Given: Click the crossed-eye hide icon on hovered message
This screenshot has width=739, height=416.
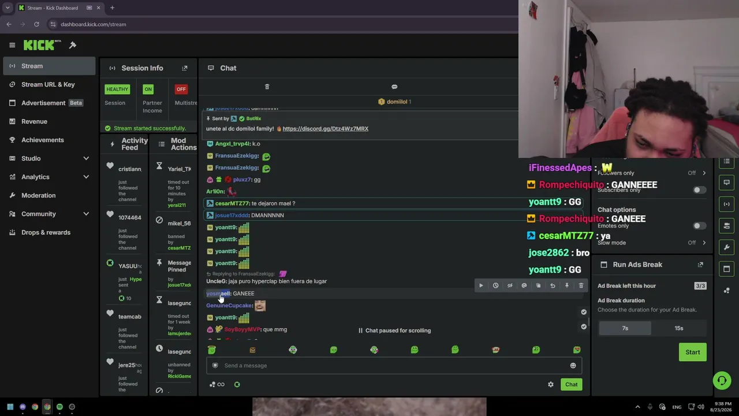Looking at the screenshot, I should pyautogui.click(x=510, y=285).
